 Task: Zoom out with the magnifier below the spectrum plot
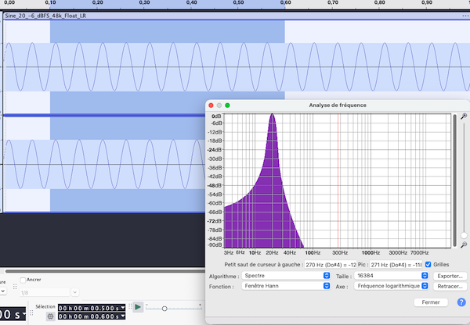464,245
